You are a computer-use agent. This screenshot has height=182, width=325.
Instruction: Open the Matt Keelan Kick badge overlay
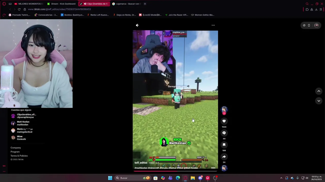176,142
